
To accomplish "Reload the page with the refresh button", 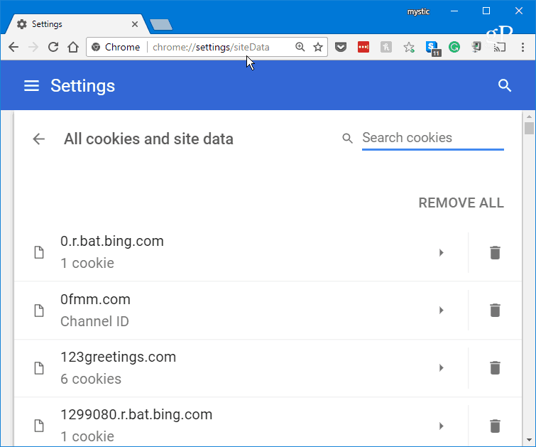I will coord(53,48).
